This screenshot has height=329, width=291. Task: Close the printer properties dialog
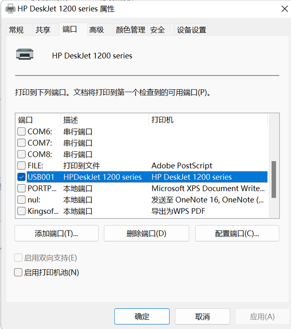click(284, 9)
